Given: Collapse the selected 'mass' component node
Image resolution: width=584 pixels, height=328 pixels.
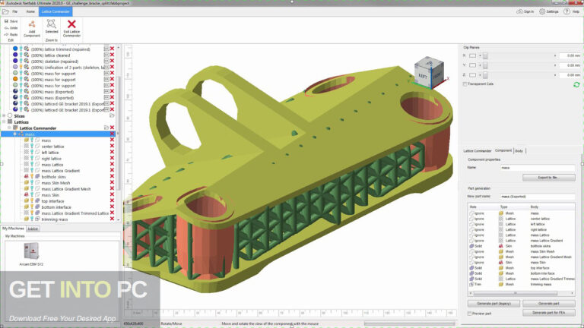Looking at the screenshot, I should click(x=15, y=134).
